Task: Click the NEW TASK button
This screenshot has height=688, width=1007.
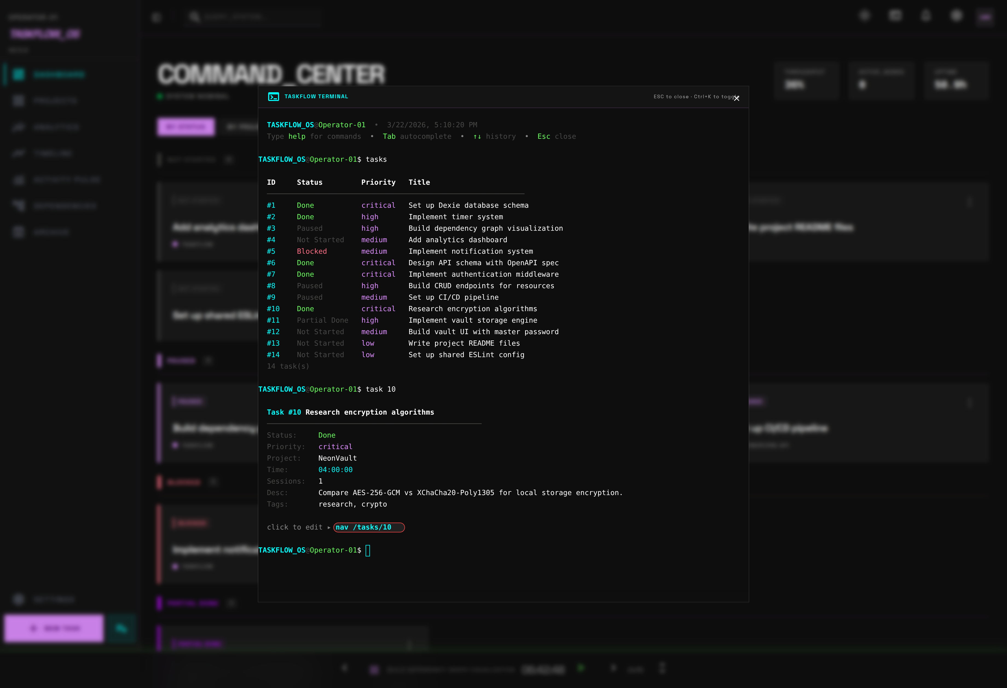Action: [x=53, y=628]
